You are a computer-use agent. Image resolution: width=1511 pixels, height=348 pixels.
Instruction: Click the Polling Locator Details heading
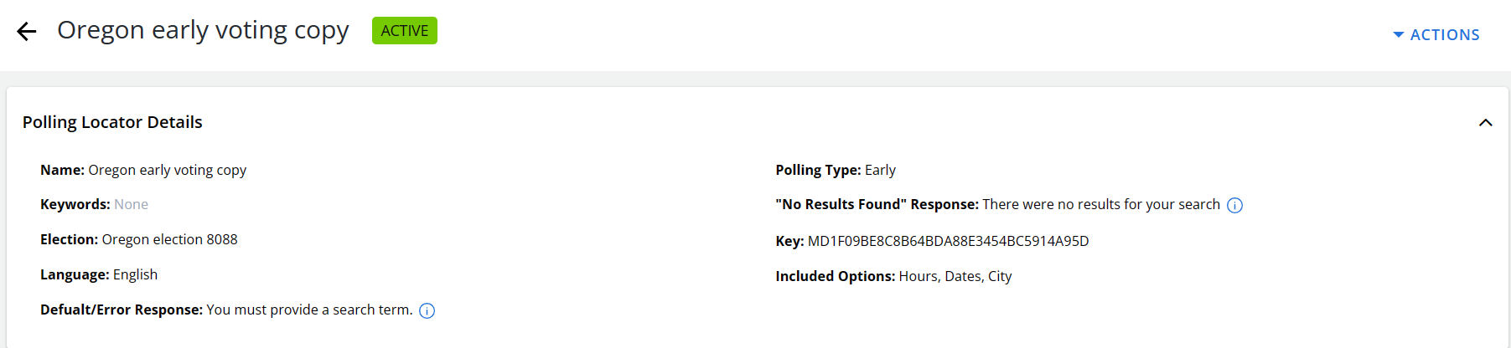click(x=112, y=122)
